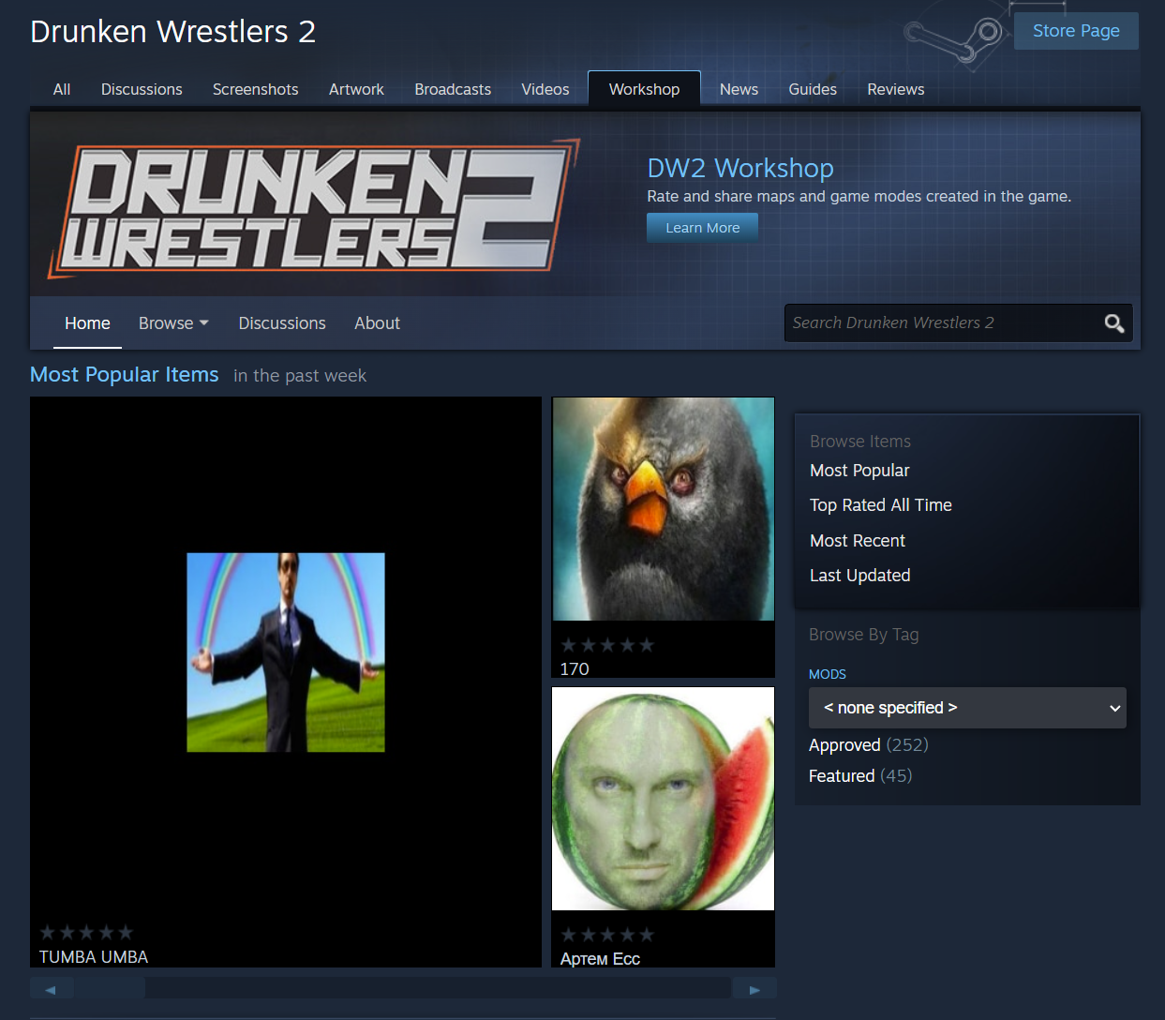This screenshot has height=1020, width=1165.
Task: Click the item title 170
Action: tap(575, 669)
